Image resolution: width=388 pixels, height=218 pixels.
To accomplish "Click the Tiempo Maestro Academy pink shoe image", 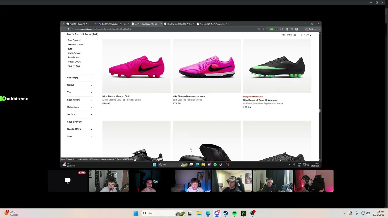I will click(207, 66).
